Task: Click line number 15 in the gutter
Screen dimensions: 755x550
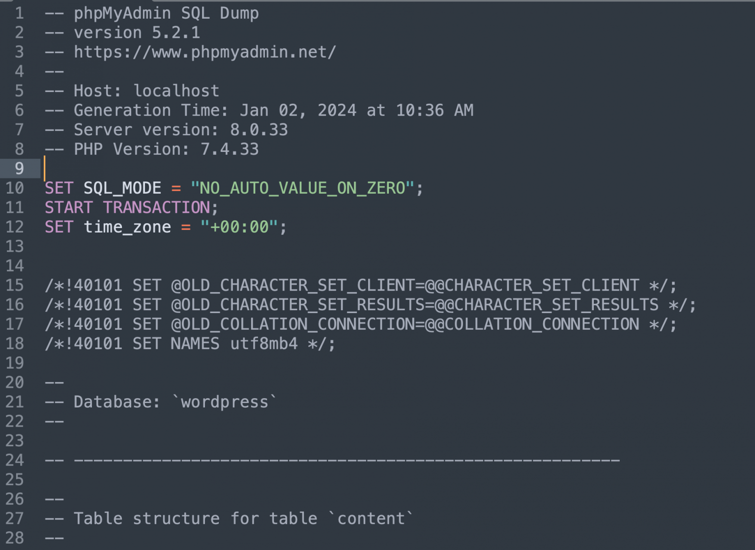Action: tap(15, 286)
